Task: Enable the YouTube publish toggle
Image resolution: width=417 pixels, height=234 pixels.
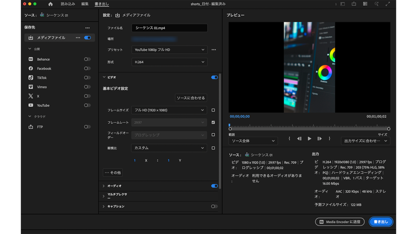Action: [87, 105]
